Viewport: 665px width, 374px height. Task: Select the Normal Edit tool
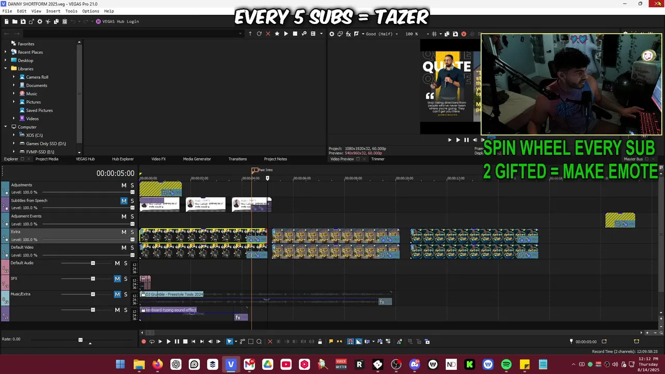tap(230, 341)
